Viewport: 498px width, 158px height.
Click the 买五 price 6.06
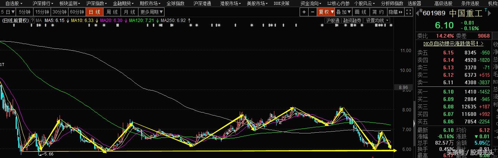[448, 121]
